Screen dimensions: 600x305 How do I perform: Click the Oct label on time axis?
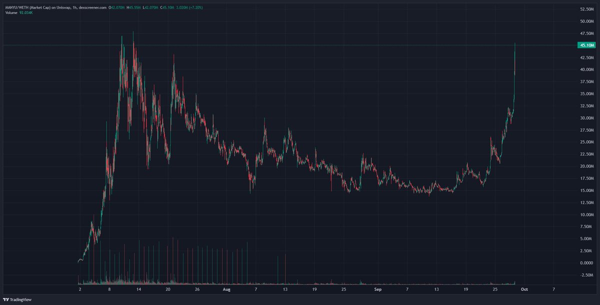(x=525, y=289)
